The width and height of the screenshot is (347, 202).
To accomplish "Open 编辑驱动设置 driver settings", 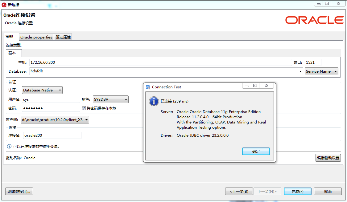I will point(328,158).
